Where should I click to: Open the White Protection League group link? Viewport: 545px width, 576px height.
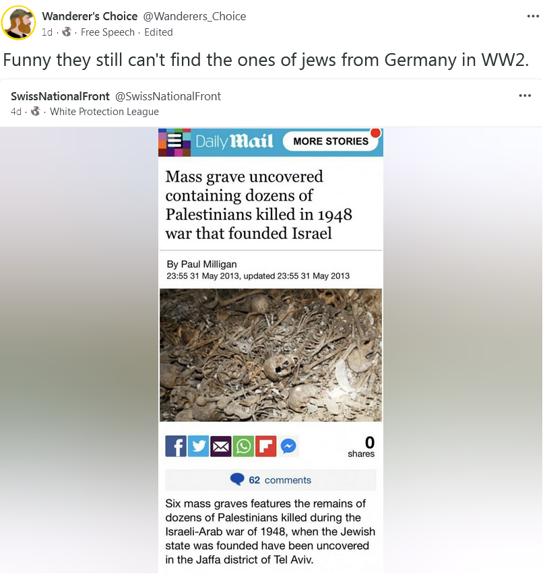104,112
